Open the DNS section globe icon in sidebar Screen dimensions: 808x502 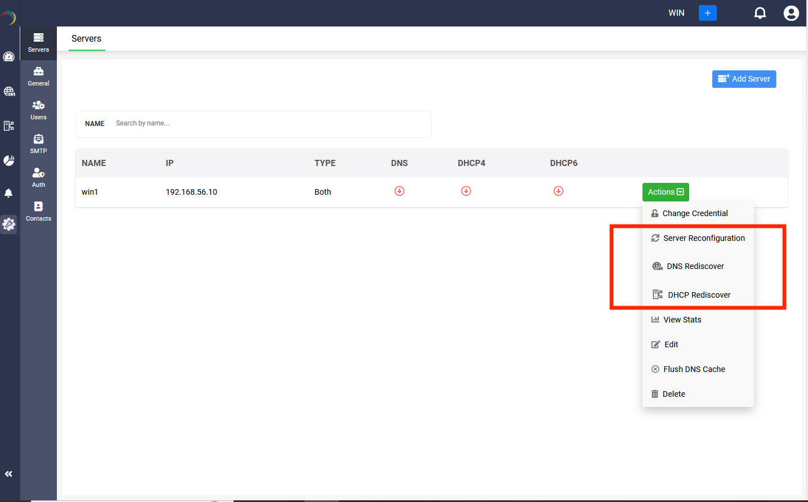[8, 91]
